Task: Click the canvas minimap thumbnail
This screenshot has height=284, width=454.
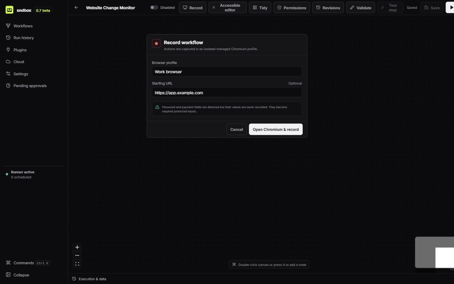Action: coord(434,252)
